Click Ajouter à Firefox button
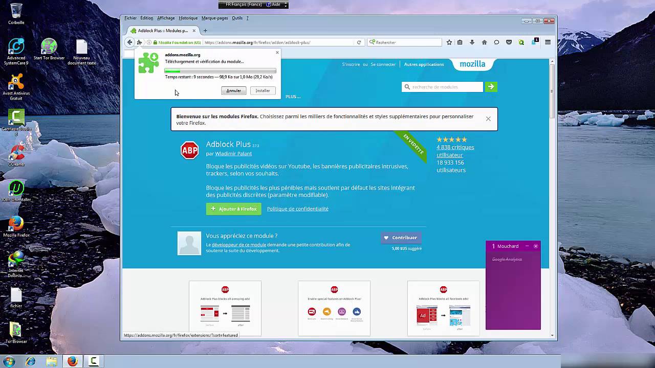This screenshot has height=368, width=655. point(234,209)
